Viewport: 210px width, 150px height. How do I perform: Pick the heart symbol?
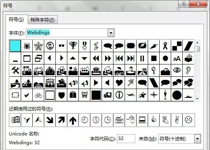coord(119,83)
